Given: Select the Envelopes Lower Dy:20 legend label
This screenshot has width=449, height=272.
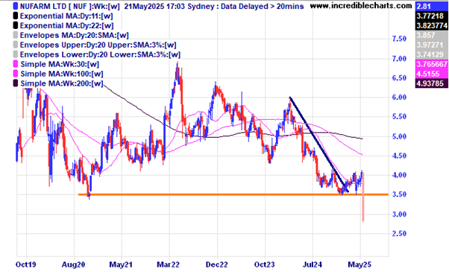Looking at the screenshot, I should pos(100,54).
